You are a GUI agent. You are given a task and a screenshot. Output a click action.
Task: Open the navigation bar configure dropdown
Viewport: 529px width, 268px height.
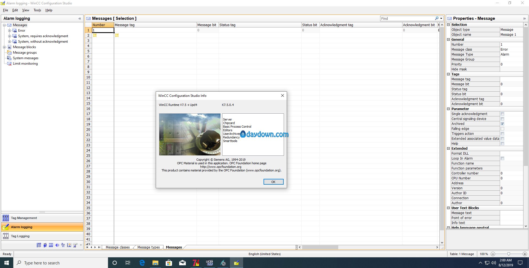(81, 245)
